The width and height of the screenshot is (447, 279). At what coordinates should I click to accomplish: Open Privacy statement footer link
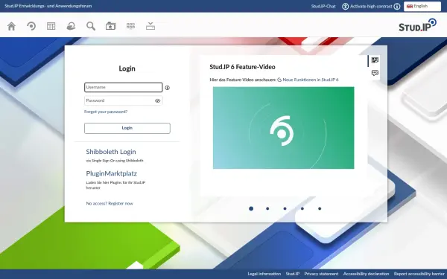pos(321,274)
